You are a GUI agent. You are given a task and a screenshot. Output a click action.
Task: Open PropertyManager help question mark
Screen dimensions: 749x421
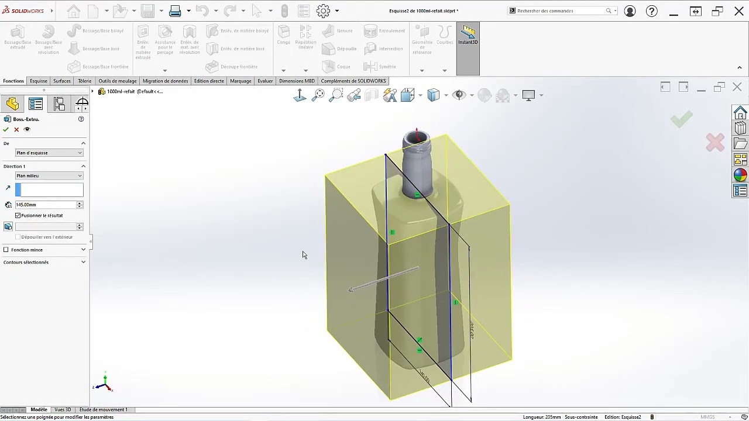(81, 119)
